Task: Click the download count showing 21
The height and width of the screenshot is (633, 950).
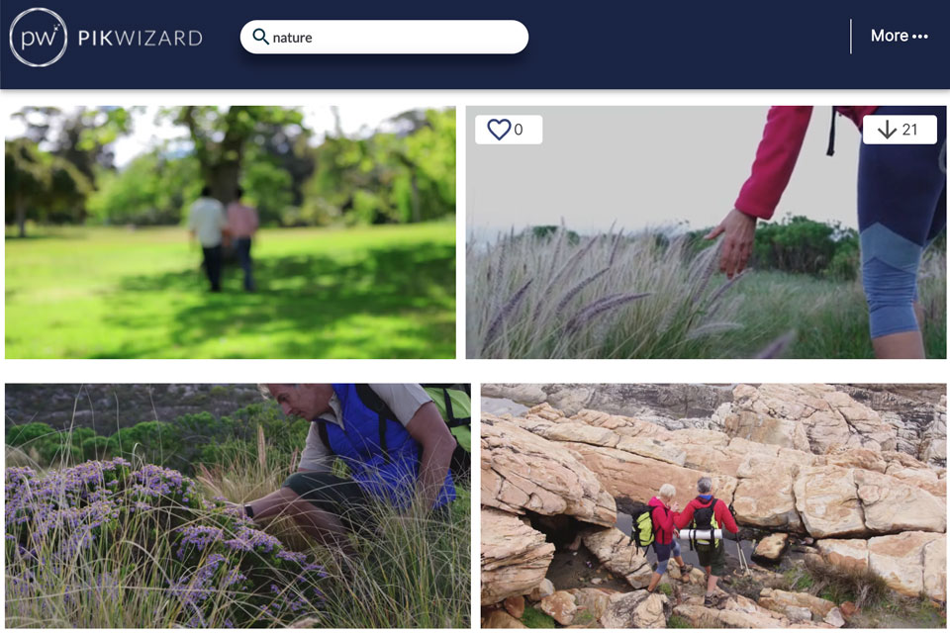Action: pos(909,129)
